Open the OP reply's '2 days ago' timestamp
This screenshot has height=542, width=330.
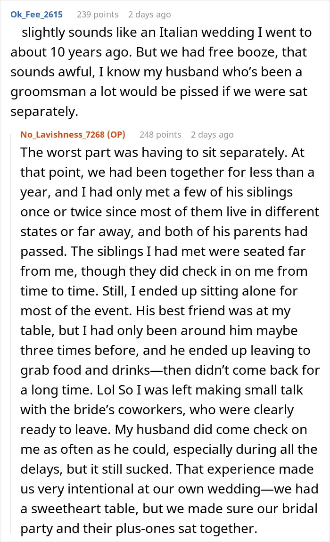(212, 134)
